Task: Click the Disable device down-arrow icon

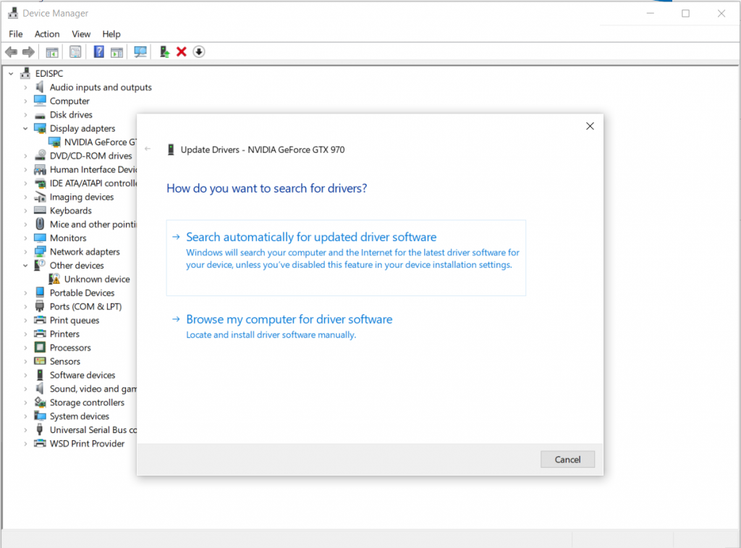Action: click(x=199, y=52)
